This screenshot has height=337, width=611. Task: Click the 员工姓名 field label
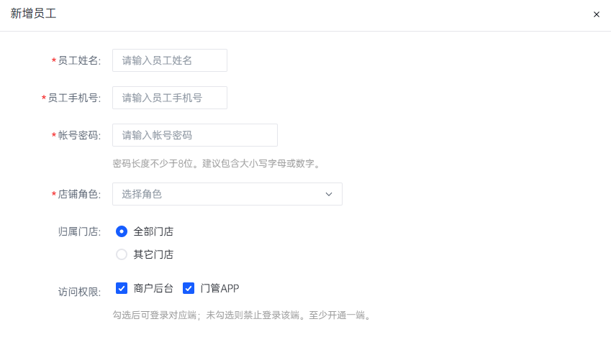click(x=79, y=60)
